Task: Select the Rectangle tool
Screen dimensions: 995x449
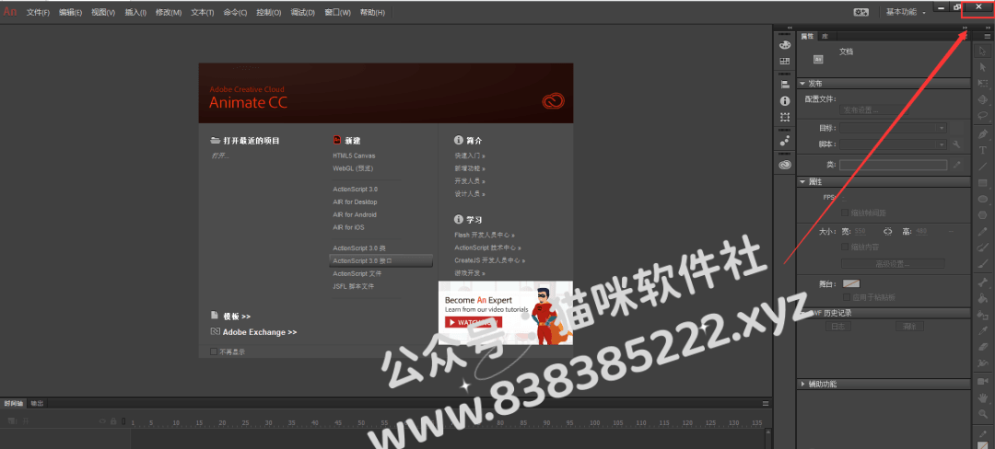Action: (x=983, y=183)
